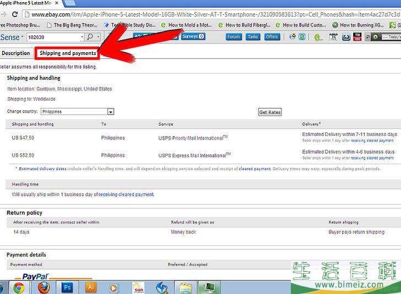Switch to the Shipping and payments tab
Viewport: 401px width, 294px height.
click(x=68, y=53)
